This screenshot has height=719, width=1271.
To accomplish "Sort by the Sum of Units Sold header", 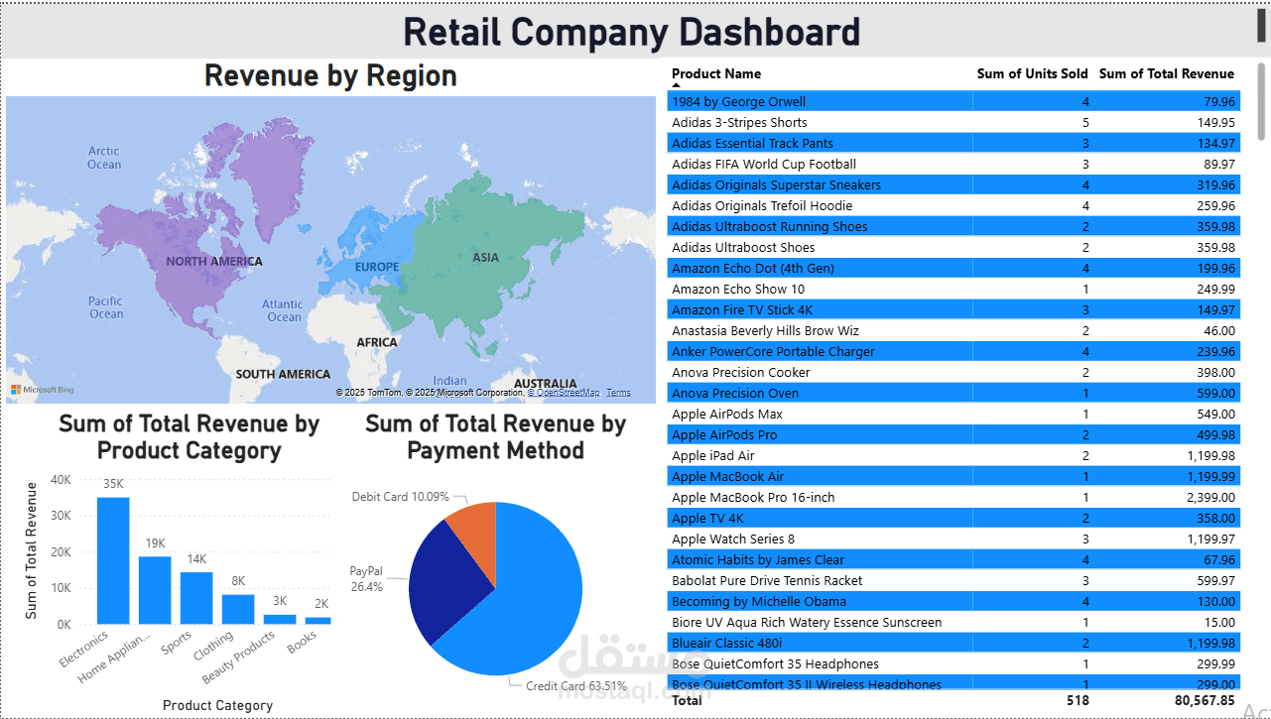I will click(1032, 73).
